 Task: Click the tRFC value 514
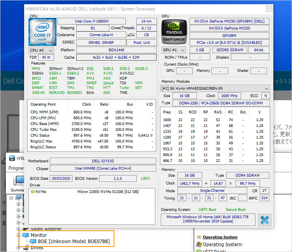point(264,198)
